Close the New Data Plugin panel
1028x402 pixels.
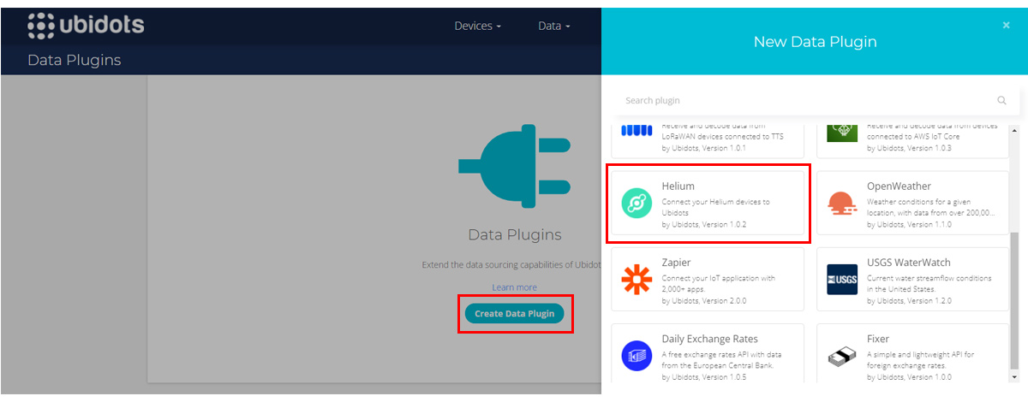click(x=1007, y=25)
